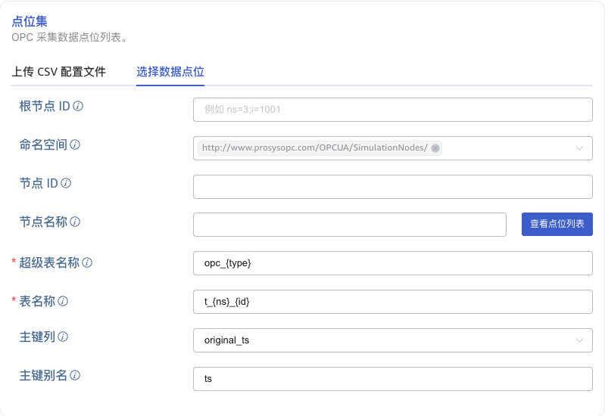Switch to 上传 CSV 配置文件 tab
This screenshot has width=605, height=416.
click(x=59, y=73)
